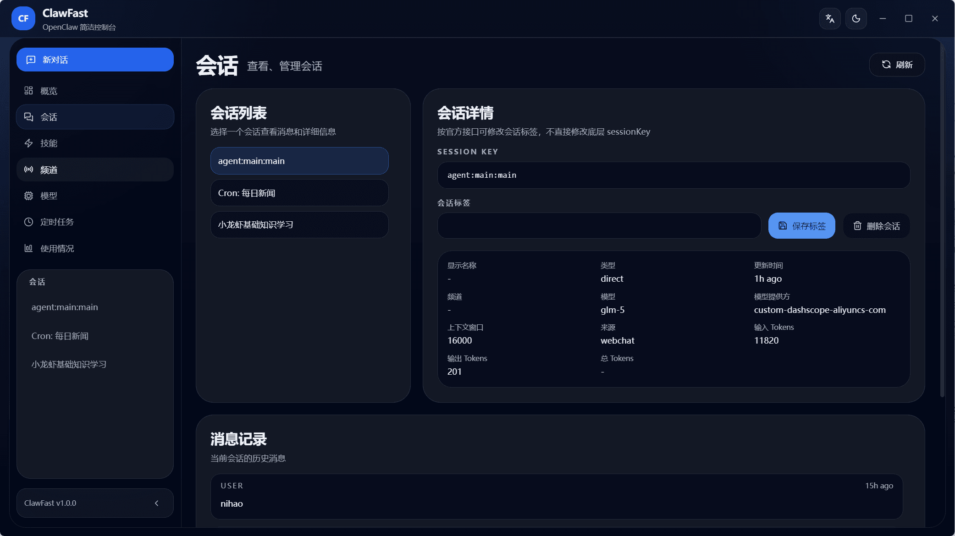Click the 使用情况 usage chart icon

pos(28,248)
